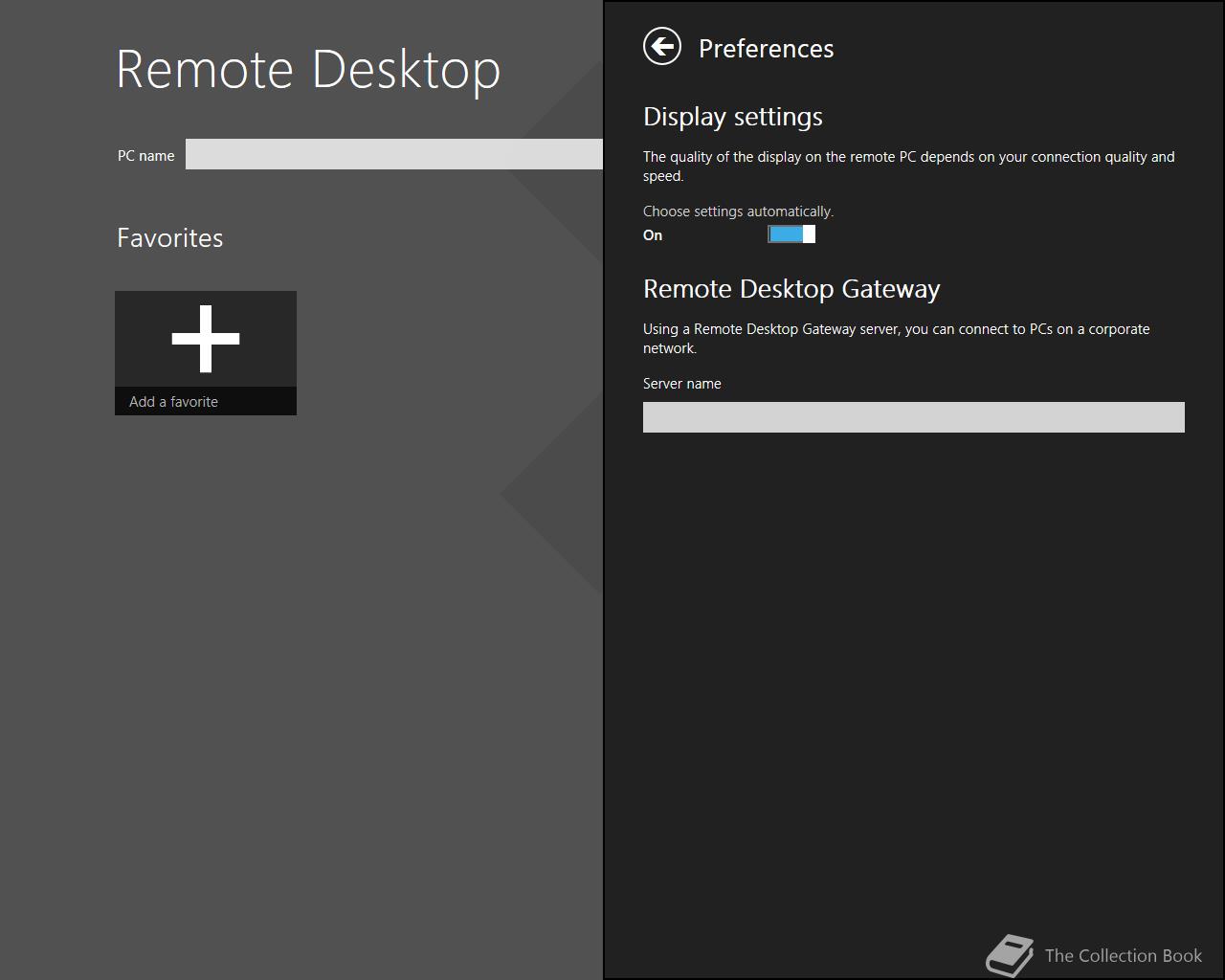Screen dimensions: 1225x980
Task: Click the On label beside the switch
Action: coord(653,235)
